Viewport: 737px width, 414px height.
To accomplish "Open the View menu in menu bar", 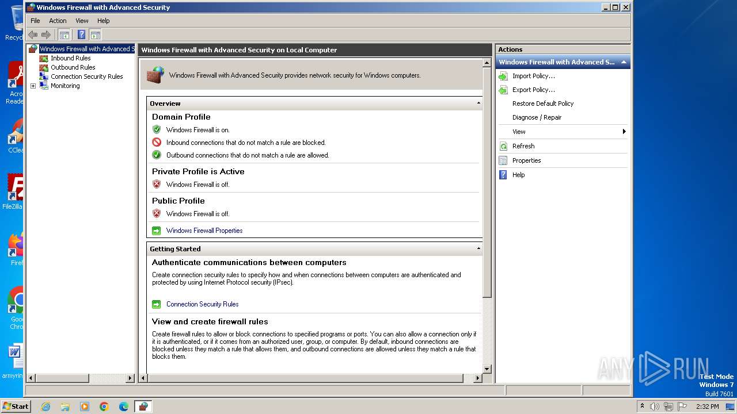I will (x=82, y=21).
